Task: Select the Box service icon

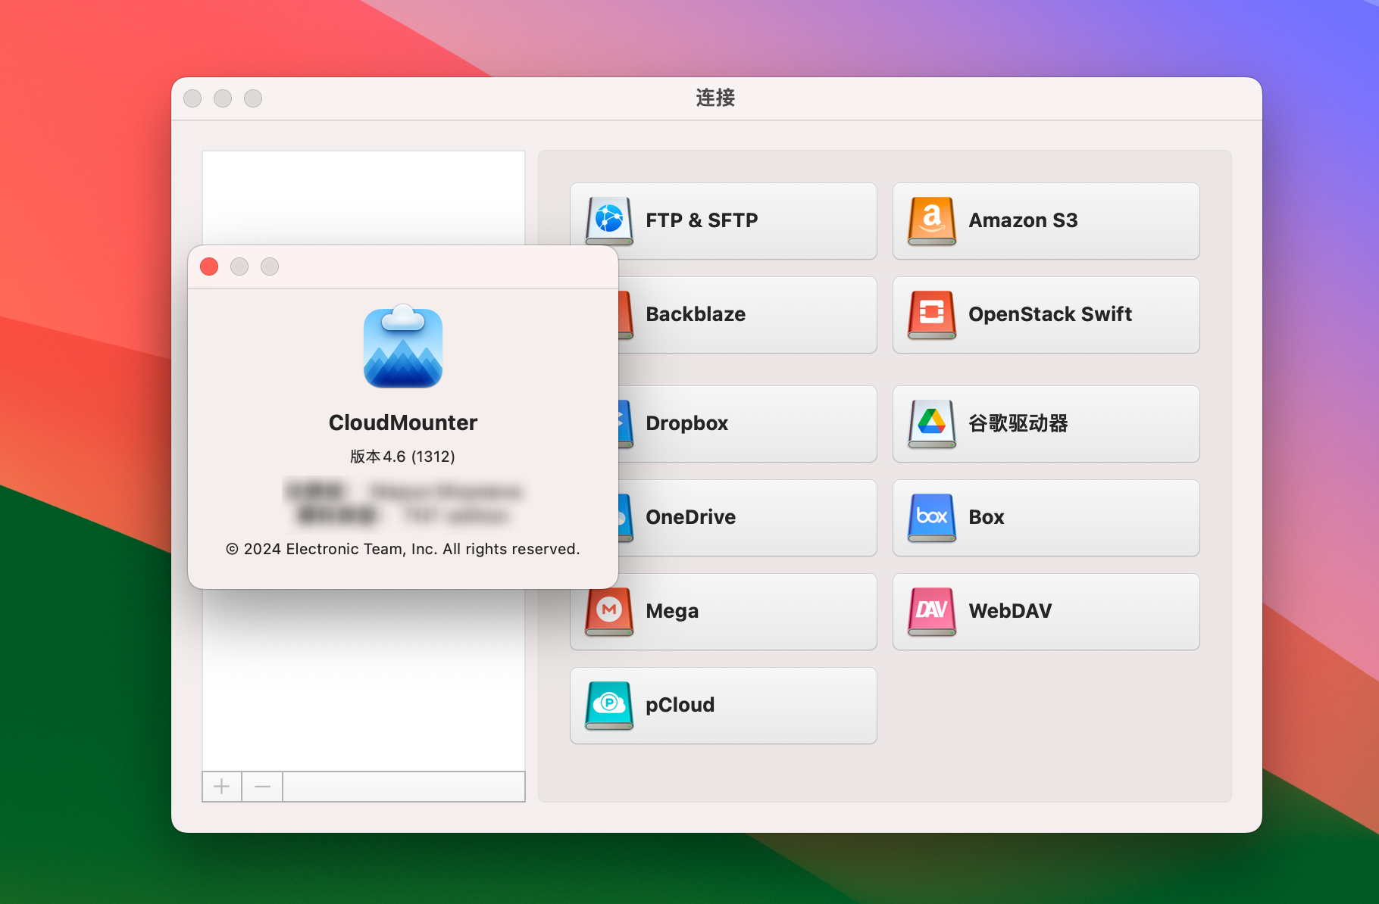Action: 931,517
